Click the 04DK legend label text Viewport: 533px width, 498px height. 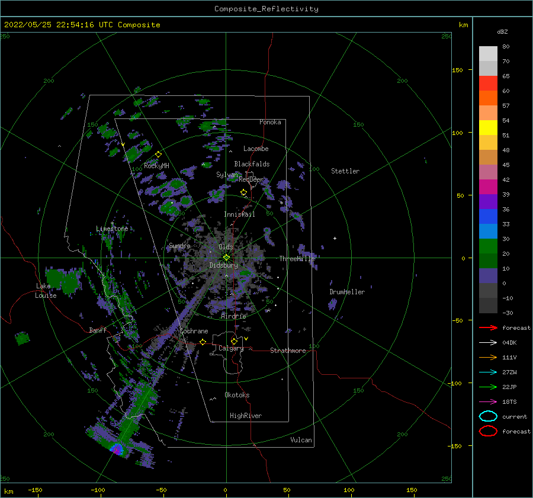[x=509, y=343]
